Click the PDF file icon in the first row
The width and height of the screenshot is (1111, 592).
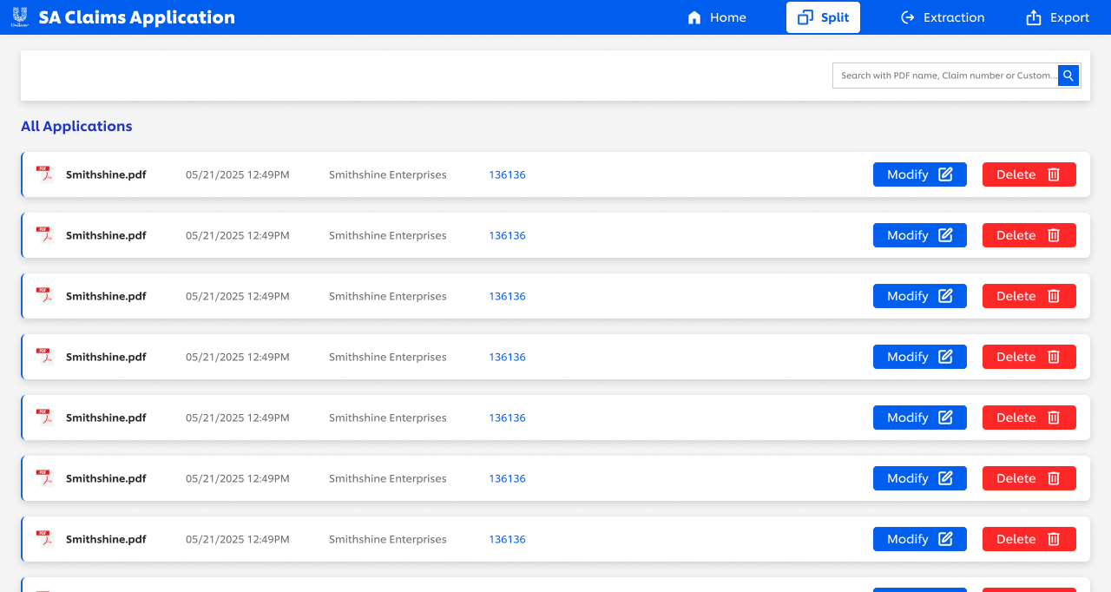pos(44,174)
